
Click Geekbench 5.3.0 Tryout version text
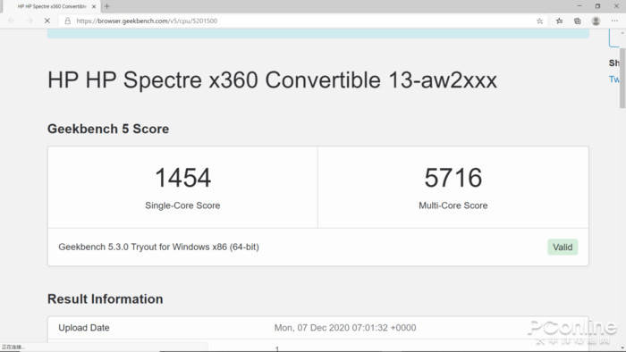159,247
